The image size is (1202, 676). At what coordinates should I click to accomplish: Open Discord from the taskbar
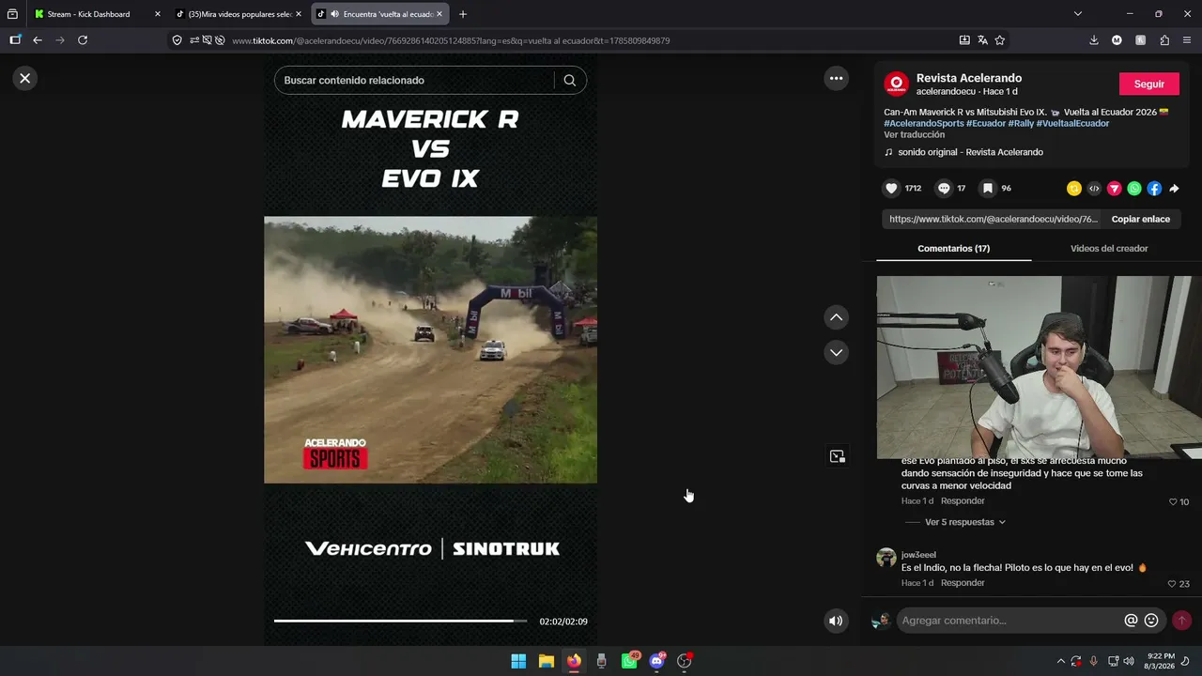657,661
